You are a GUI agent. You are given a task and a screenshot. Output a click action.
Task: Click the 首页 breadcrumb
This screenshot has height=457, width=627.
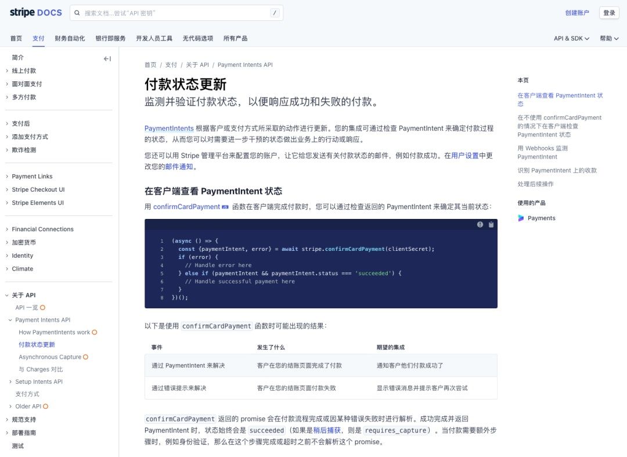tap(150, 65)
